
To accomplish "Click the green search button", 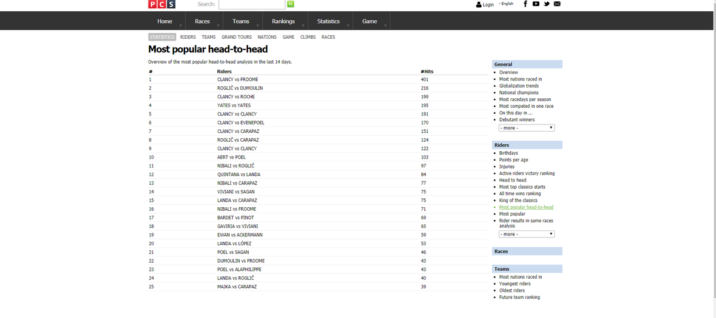I will (x=291, y=4).
